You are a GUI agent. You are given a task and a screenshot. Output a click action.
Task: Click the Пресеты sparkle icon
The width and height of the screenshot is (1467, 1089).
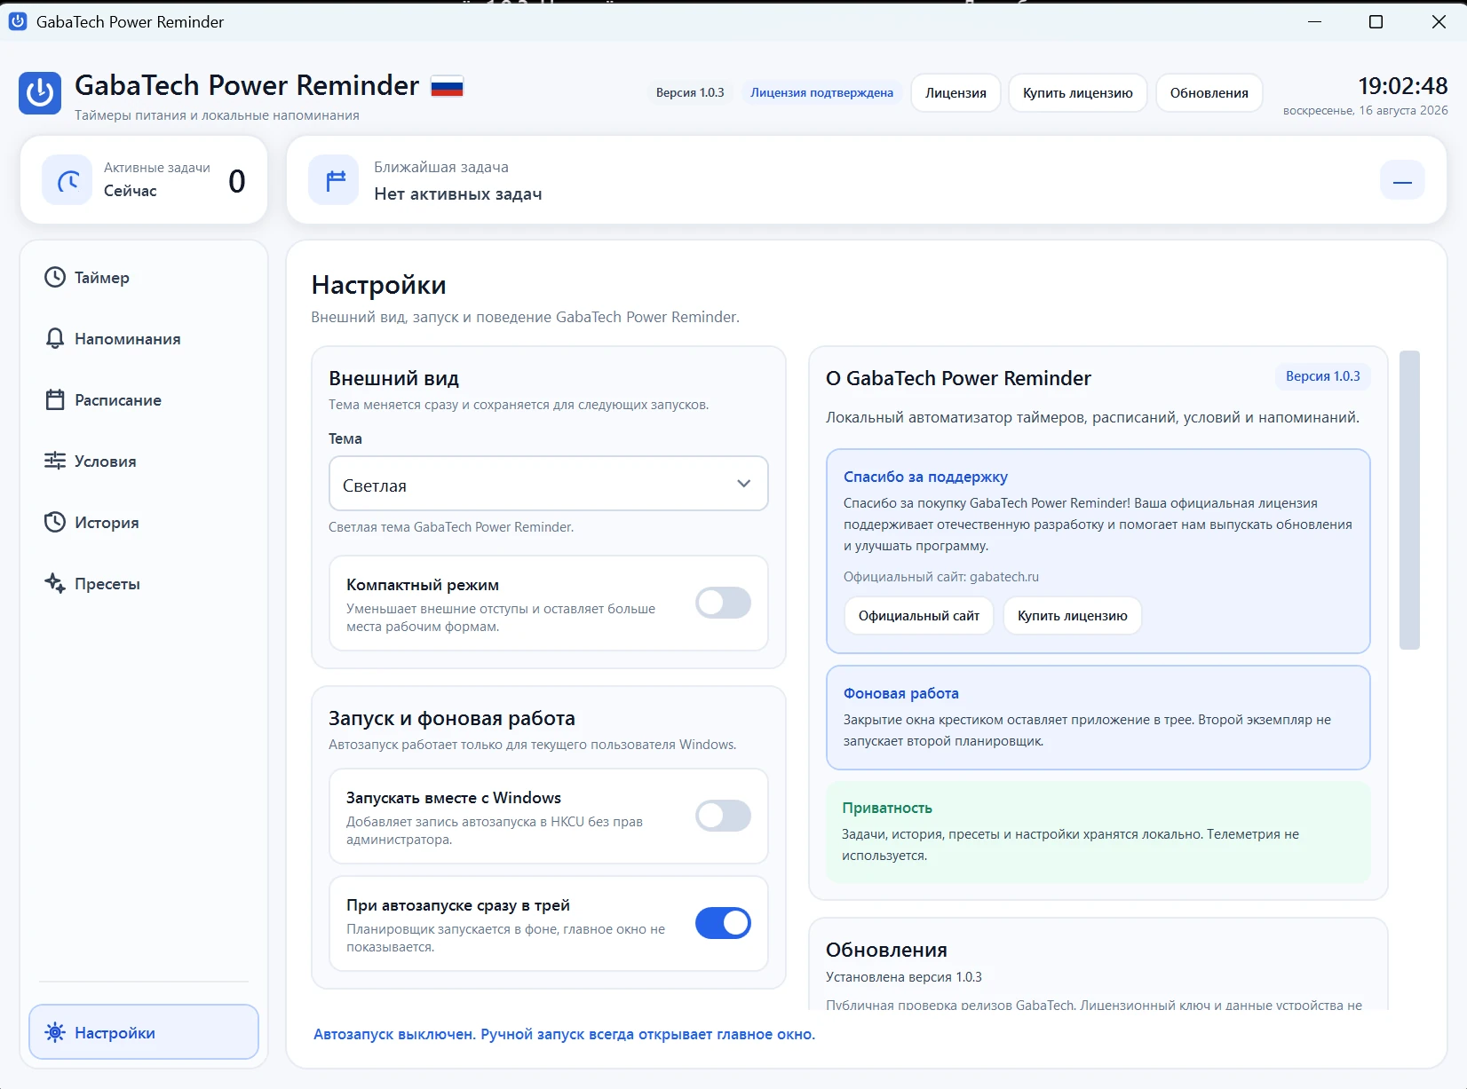[55, 583]
